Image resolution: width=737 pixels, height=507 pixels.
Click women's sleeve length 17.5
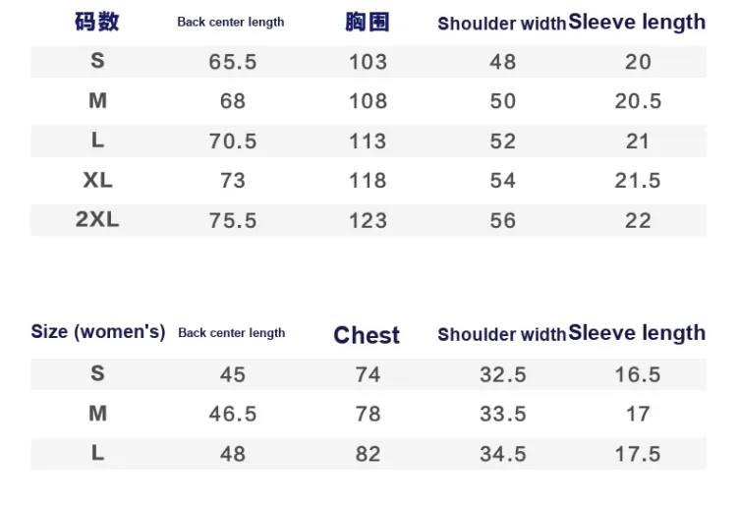pos(638,454)
